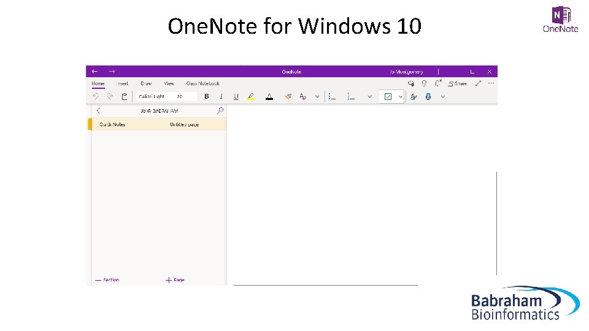Viewport: 589px width, 331px height.
Task: Toggle italic formatting
Action: [x=221, y=96]
